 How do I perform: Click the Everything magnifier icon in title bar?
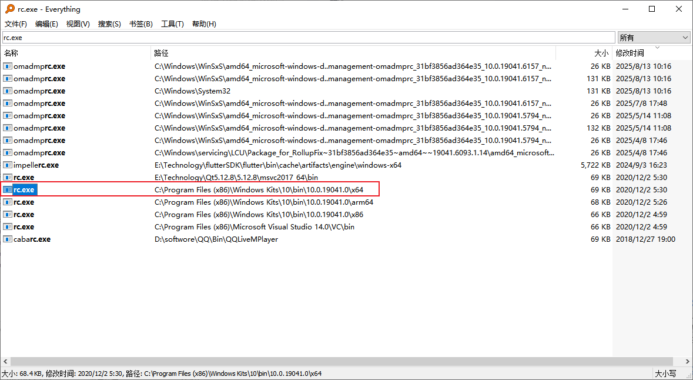tap(10, 9)
